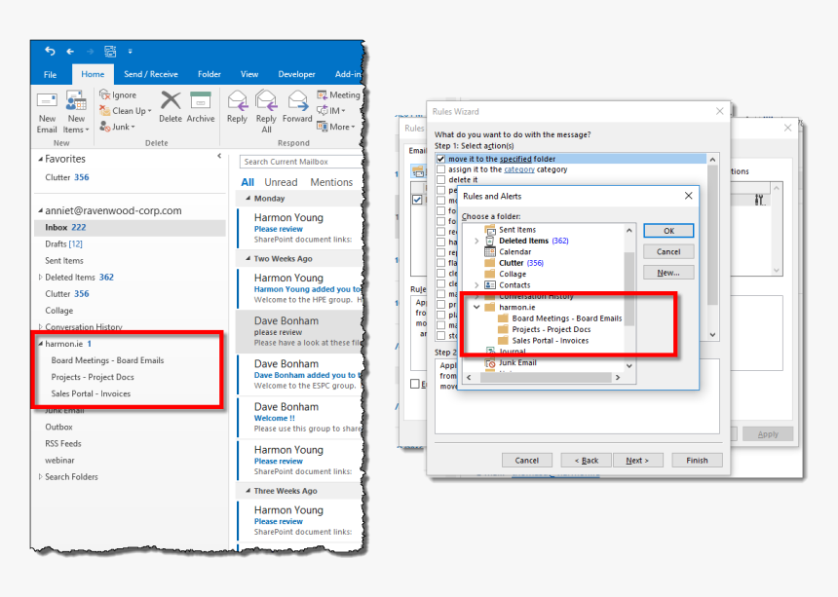Viewport: 838px width, 597px height.
Task: Click the Delete icon in the ribbon
Action: [x=171, y=105]
